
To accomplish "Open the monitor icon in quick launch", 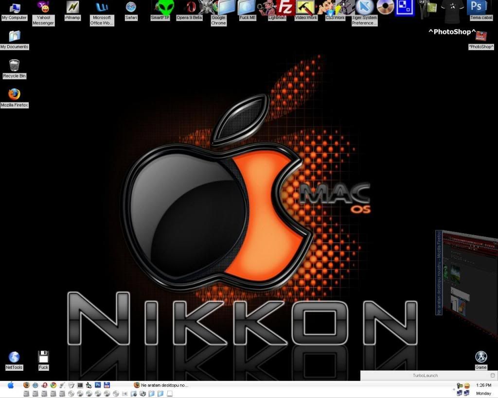I will 80,385.
